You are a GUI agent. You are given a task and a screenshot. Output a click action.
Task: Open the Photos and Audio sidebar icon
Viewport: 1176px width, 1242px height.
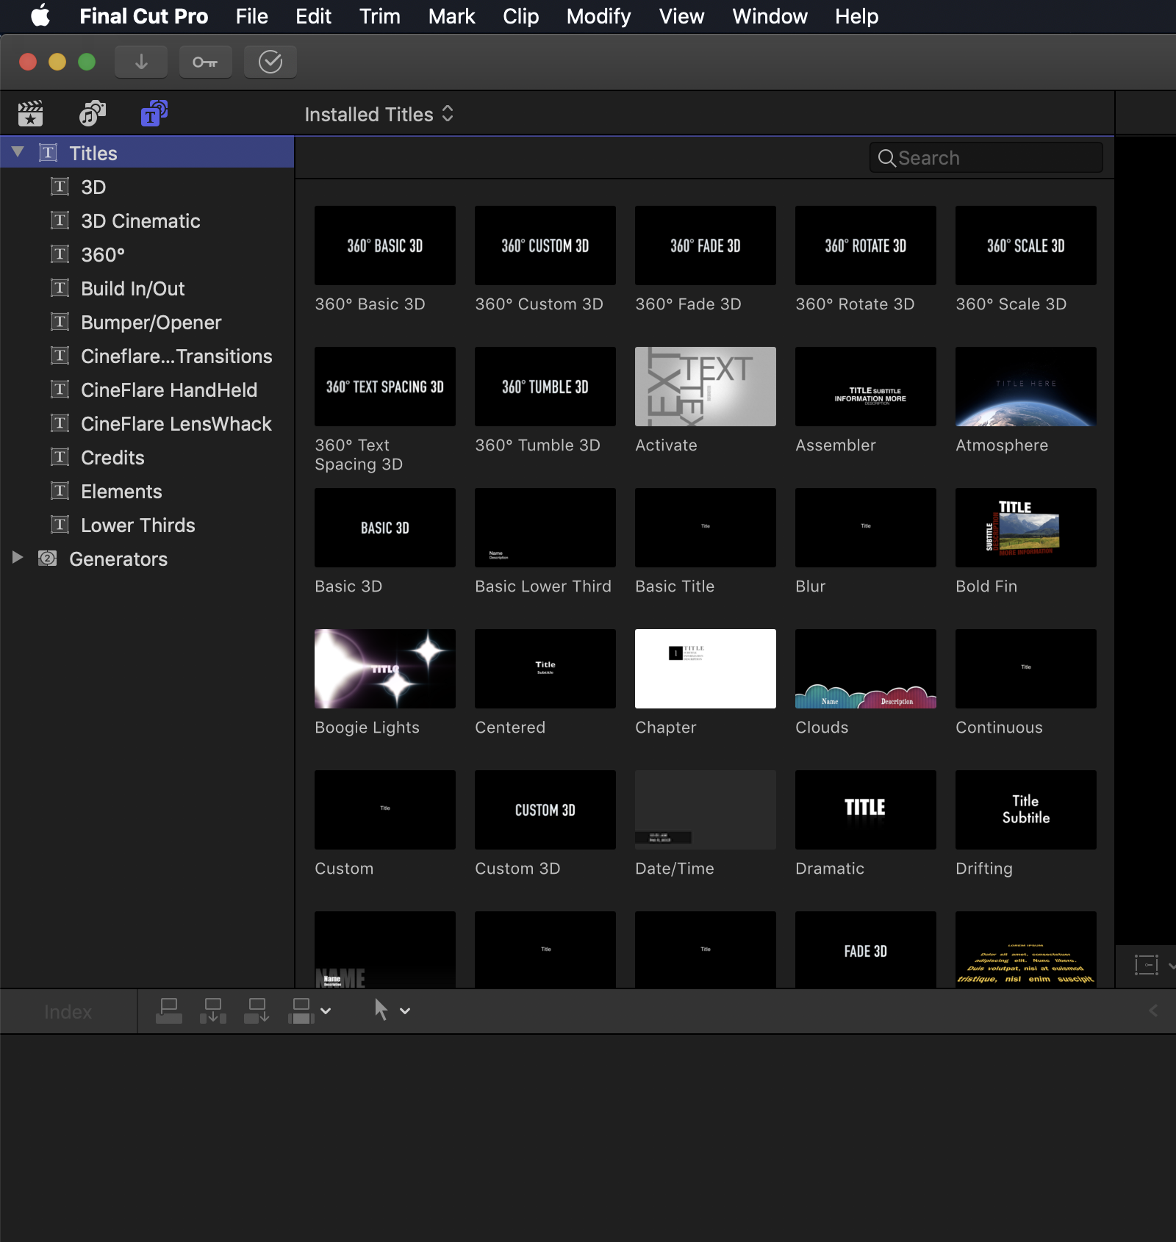point(93,114)
